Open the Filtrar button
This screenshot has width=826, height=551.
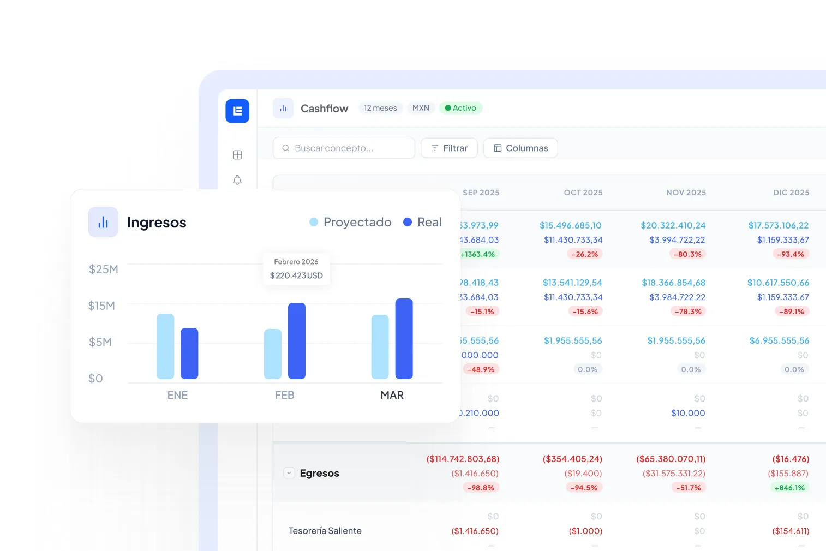pyautogui.click(x=449, y=148)
